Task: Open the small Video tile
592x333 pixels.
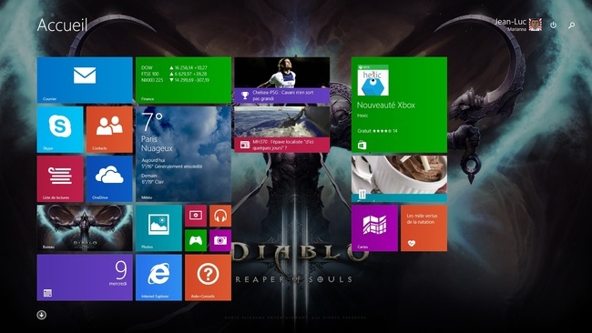Action: (x=196, y=216)
